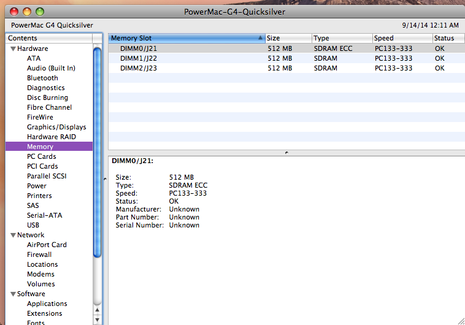Select Bluetooth in the sidebar

point(42,78)
